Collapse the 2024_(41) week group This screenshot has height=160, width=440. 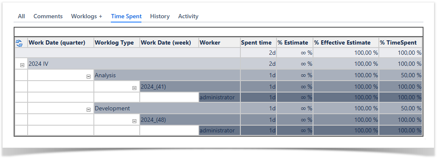pyautogui.click(x=134, y=88)
